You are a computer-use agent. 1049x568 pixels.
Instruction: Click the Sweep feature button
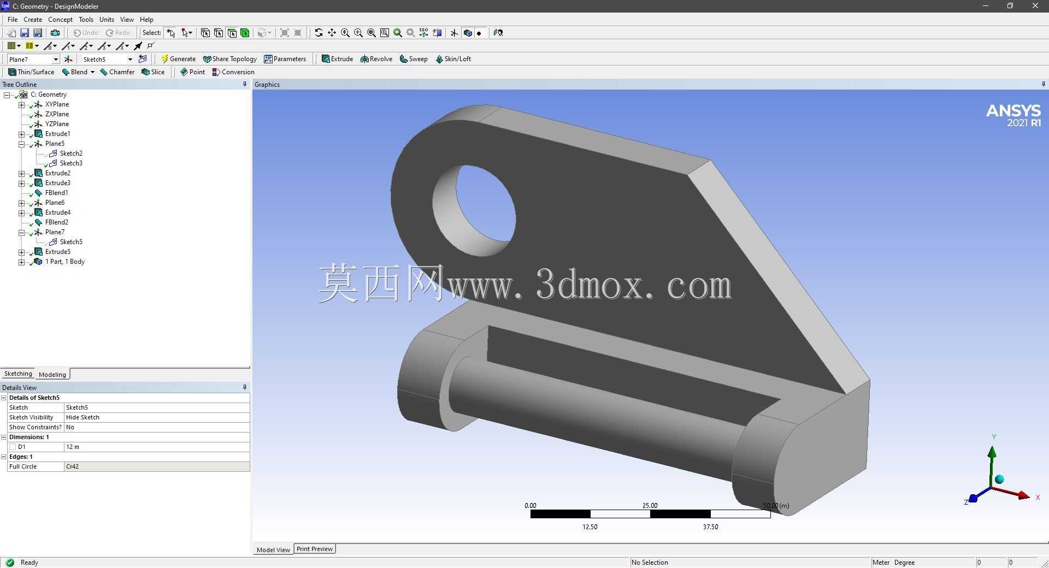414,59
